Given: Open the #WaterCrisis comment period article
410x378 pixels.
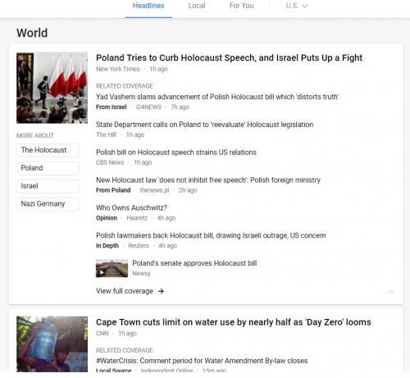Looking at the screenshot, I should point(202,361).
